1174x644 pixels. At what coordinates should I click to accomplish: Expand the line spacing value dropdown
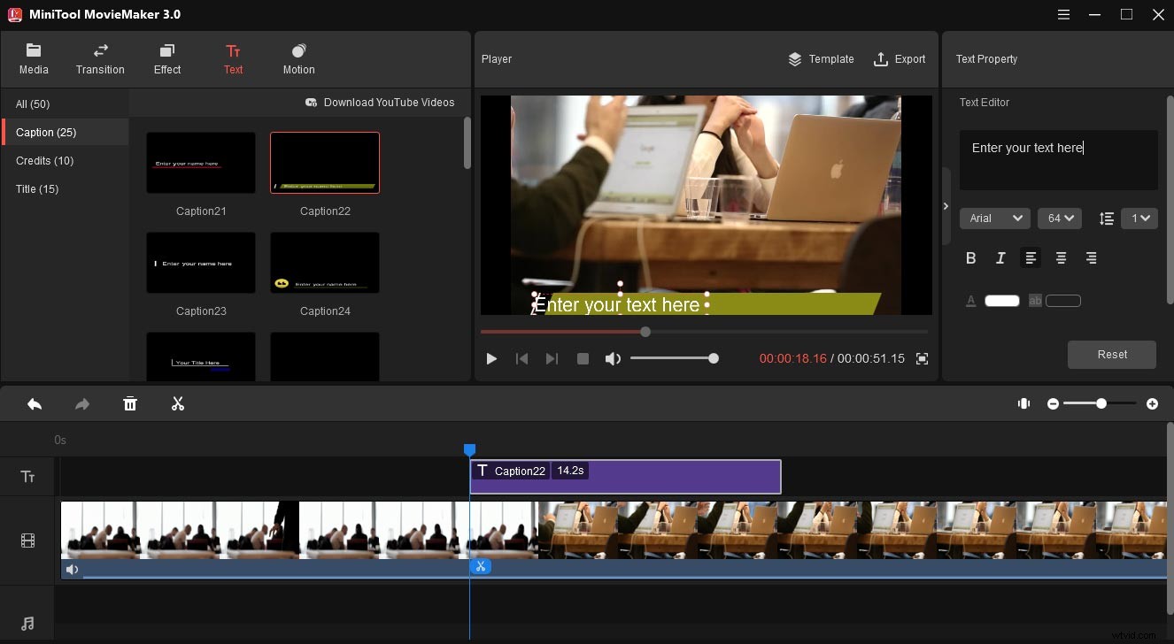(1139, 218)
